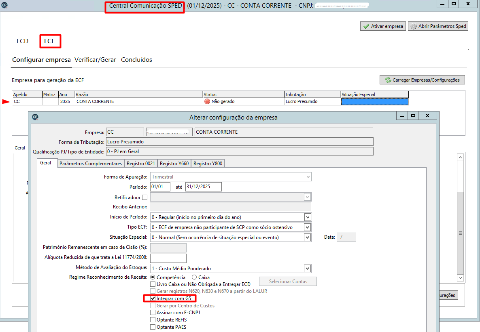Check Livro Caixa ou Não Obrigada a Entregar ECD
This screenshot has width=480, height=332.
point(153,284)
